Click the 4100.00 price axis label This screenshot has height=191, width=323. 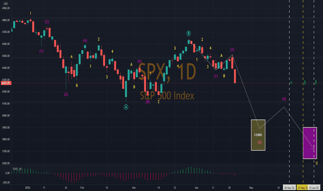(6, 103)
